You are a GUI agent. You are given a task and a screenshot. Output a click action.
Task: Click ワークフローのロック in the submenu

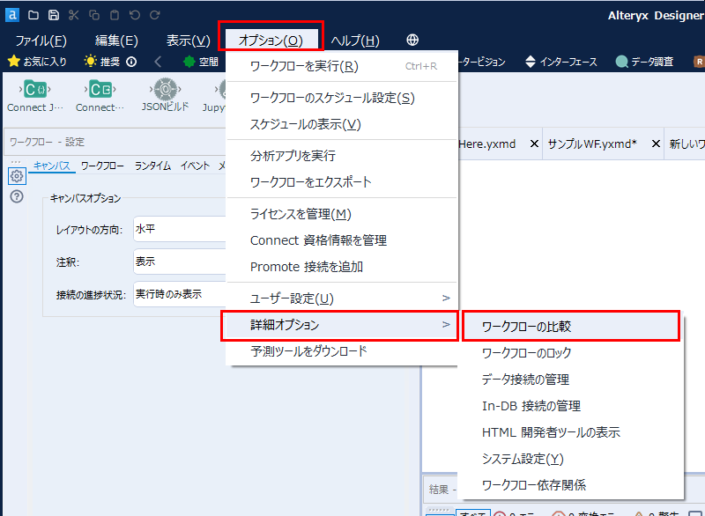[x=526, y=353]
